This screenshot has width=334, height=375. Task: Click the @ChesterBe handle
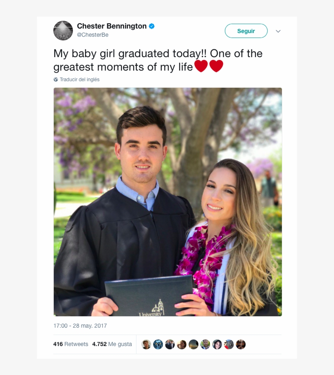(92, 35)
